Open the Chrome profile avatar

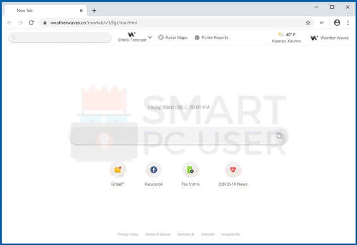(337, 23)
